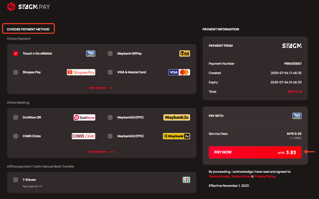319x199 pixels.
Task: Click the 'Effective November 1, 2023' text
Action: coord(229,186)
